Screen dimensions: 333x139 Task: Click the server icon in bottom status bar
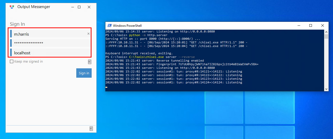tap(91, 129)
